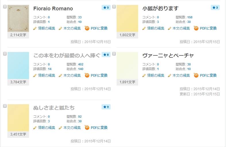This screenshot has width=226, height=147.
Task: Open the Fioraio Romano cover thumbnail
Action: click(18, 18)
